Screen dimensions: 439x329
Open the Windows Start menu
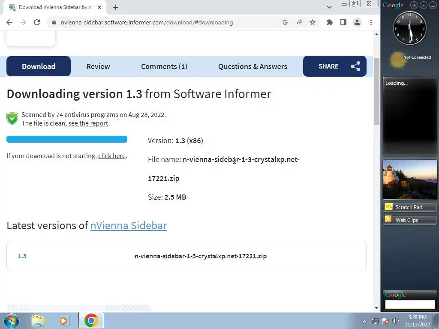[x=12, y=320]
